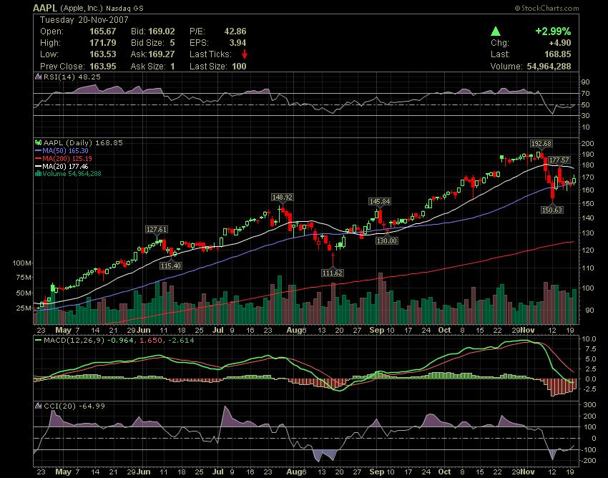This screenshot has height=478, width=608.
Task: Click the 148.92 peak price label
Action: 282,197
